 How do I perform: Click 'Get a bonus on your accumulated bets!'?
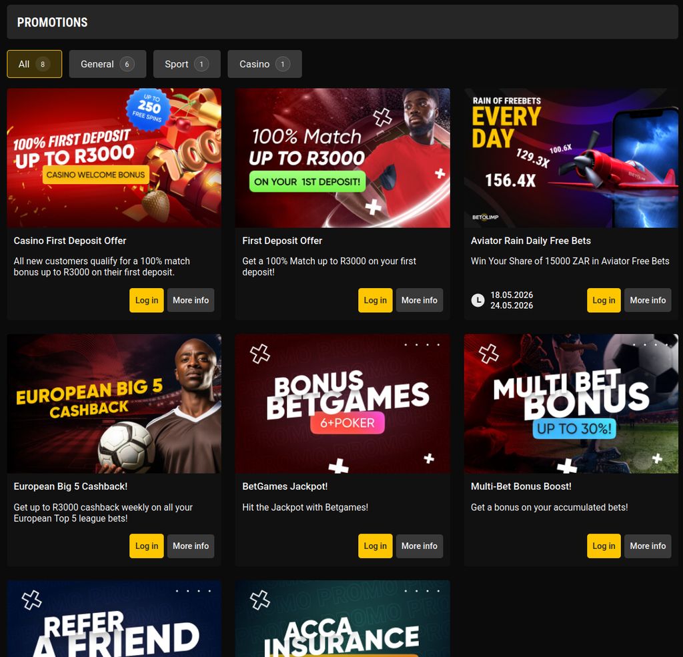(550, 507)
